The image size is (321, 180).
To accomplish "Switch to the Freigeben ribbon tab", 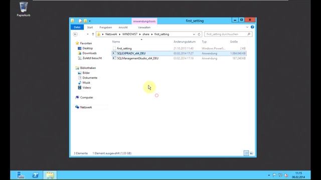I will 106,27.
